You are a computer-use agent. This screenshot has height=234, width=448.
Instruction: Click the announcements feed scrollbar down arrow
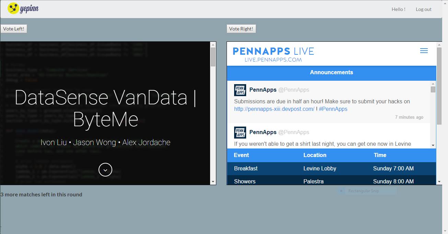433,145
